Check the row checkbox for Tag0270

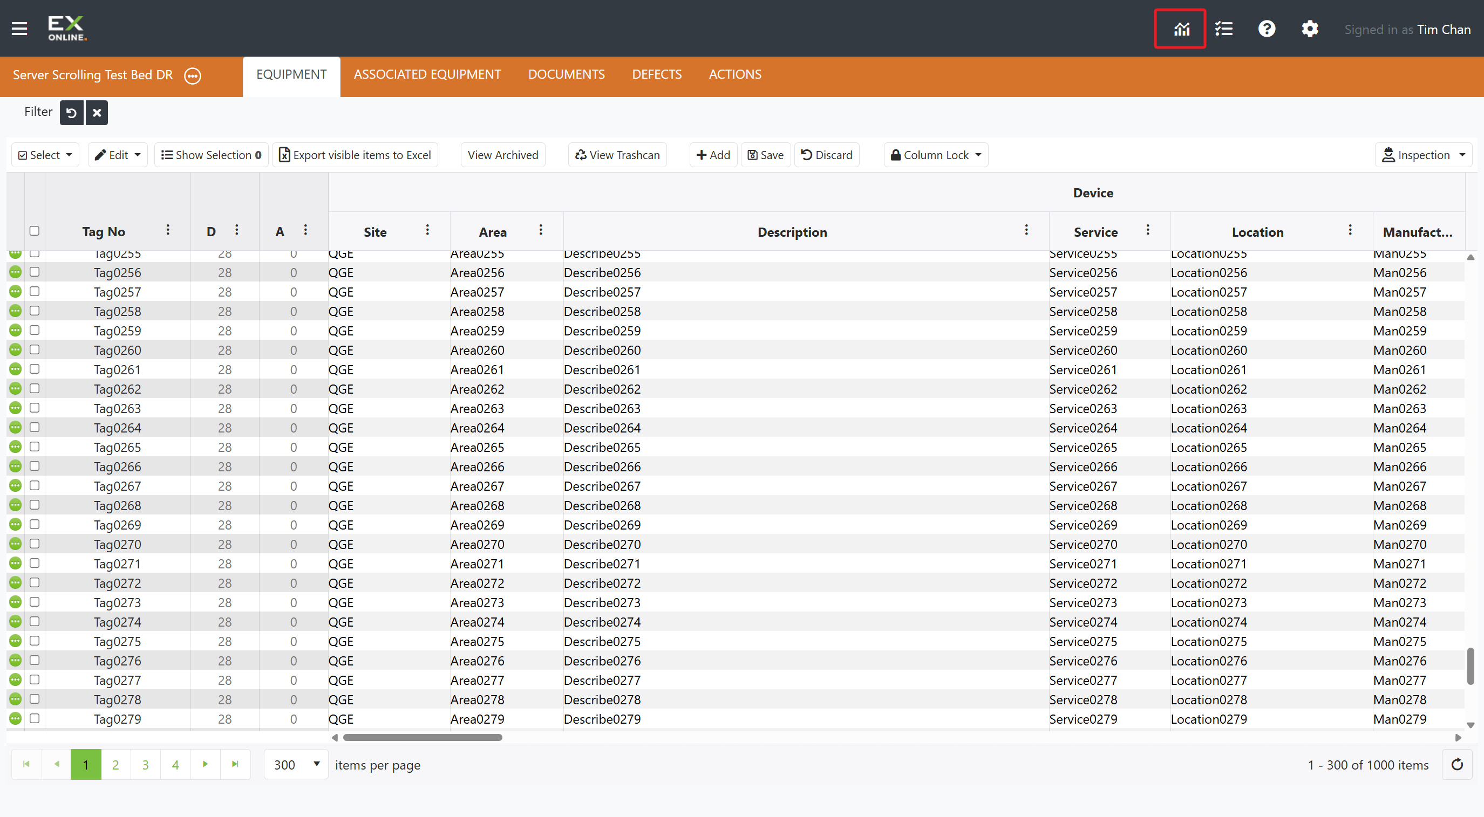coord(35,544)
